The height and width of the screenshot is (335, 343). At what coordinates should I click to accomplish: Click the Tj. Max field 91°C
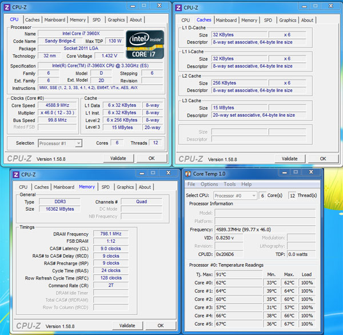[x=238, y=274]
